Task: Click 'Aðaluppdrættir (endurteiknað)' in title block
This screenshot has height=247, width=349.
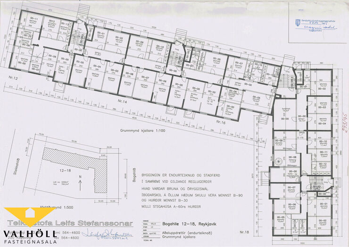Action: [x=187, y=233]
